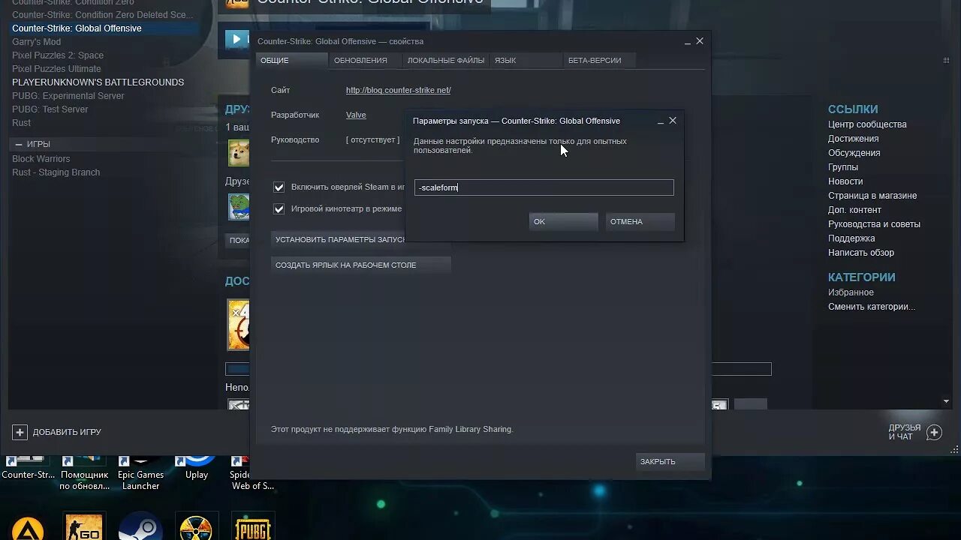Screen dimensions: 961x540
Task: Select Rust in library list
Action: 22,123
